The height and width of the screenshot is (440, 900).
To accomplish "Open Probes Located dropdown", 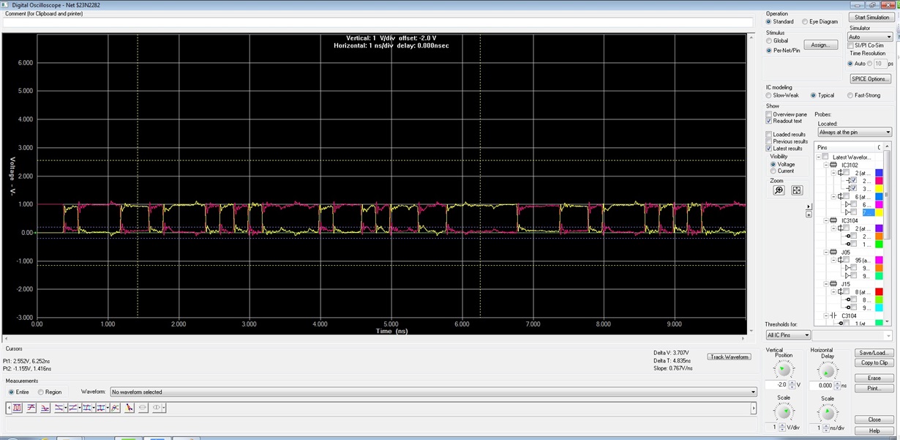I will [x=855, y=133].
